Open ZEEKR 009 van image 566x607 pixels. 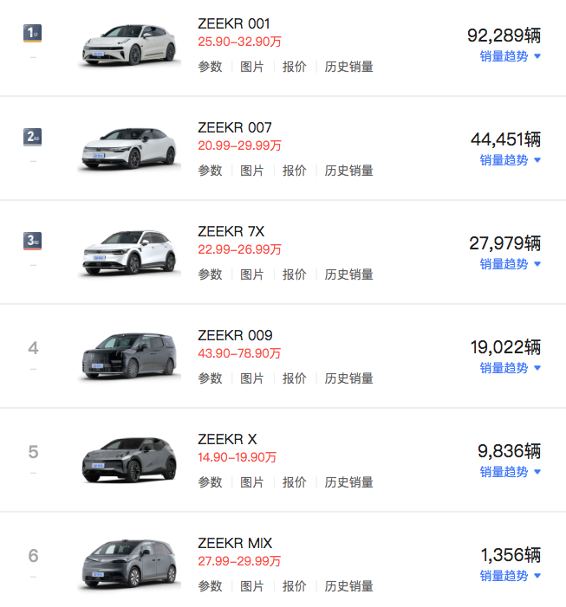(129, 358)
